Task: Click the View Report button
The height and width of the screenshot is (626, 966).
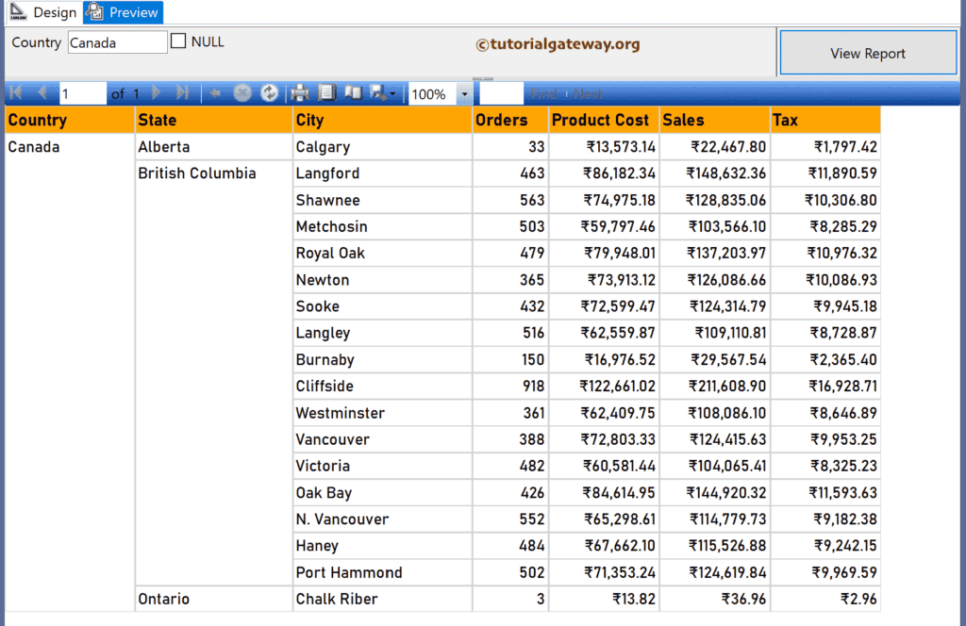Action: click(x=867, y=53)
